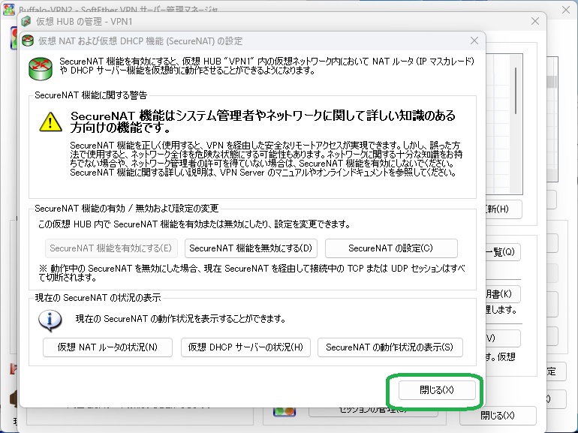578x433 pixels.
Task: Click the partially hidden 一覧(Q) button
Action: (x=502, y=252)
